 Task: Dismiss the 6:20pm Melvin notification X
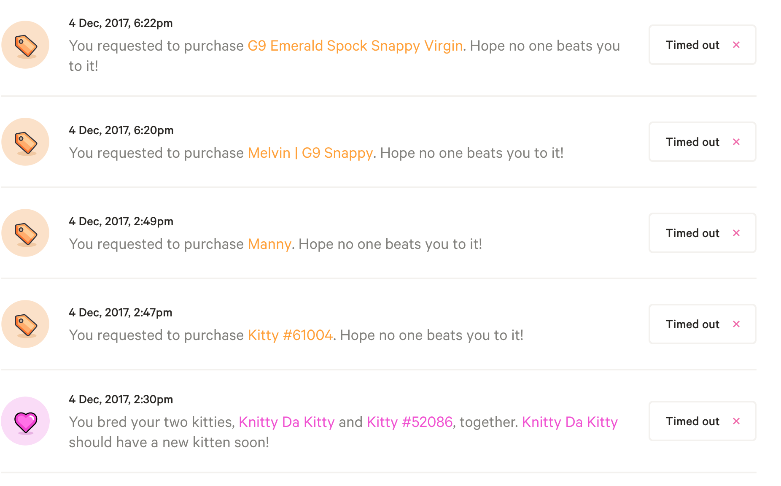pyautogui.click(x=736, y=142)
